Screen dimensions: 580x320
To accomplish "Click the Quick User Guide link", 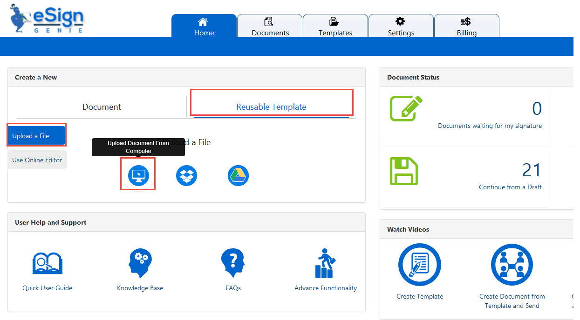I will point(48,288).
